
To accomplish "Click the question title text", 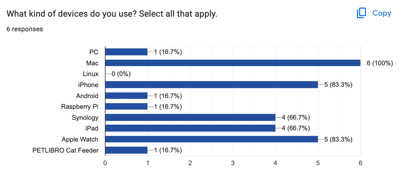I will [112, 14].
